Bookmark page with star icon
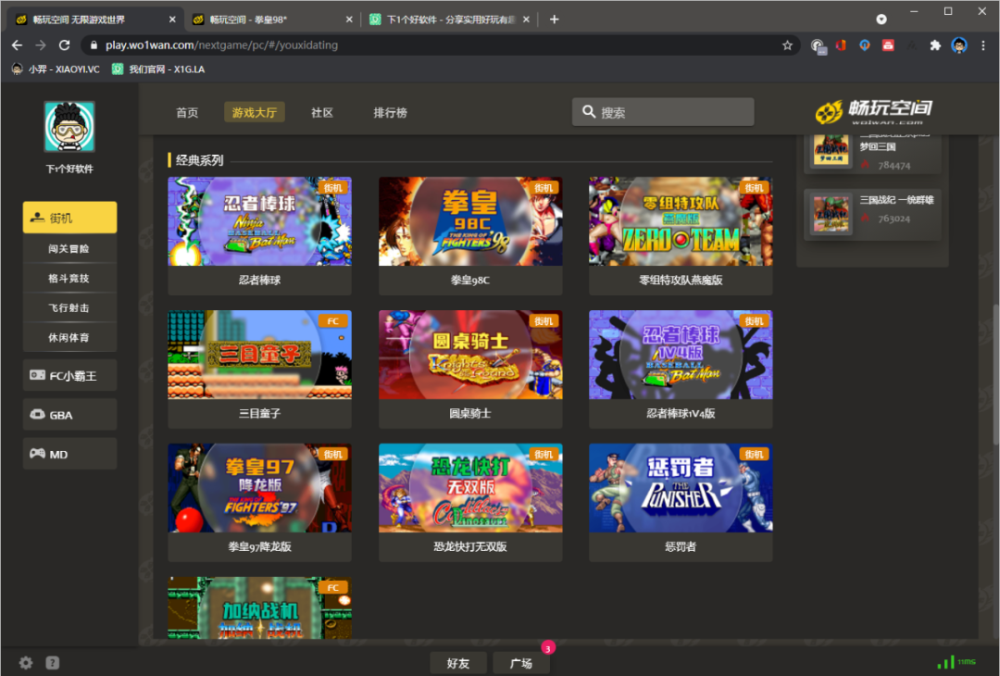 787,44
